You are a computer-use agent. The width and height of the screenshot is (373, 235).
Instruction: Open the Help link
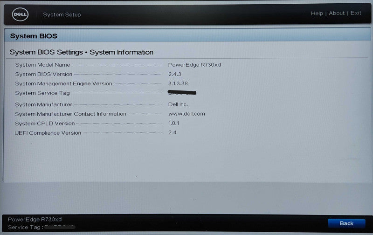[317, 14]
